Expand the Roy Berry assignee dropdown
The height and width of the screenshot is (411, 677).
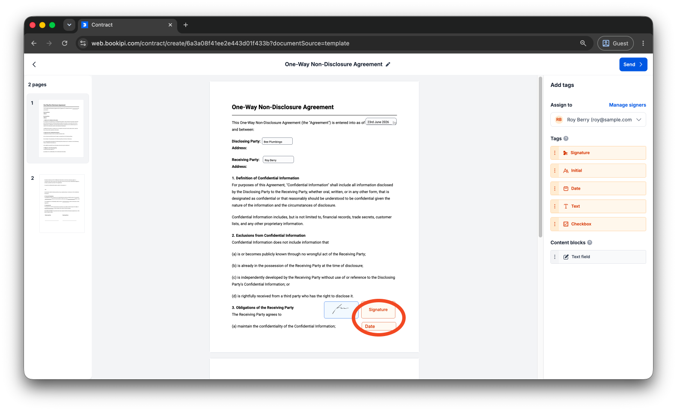(x=598, y=120)
